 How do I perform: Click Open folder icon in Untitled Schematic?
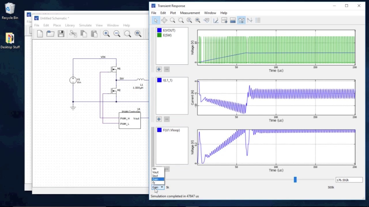coord(50,34)
